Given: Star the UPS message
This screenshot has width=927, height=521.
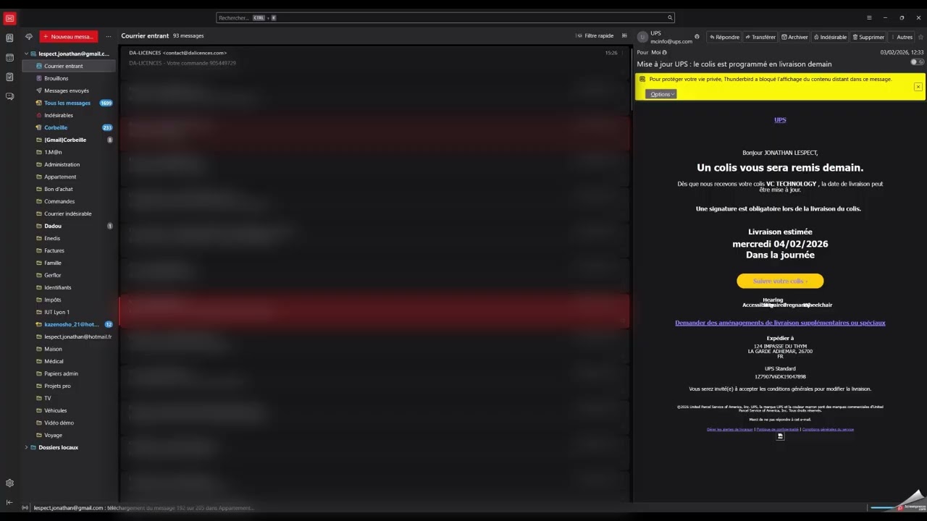Looking at the screenshot, I should pos(920,37).
